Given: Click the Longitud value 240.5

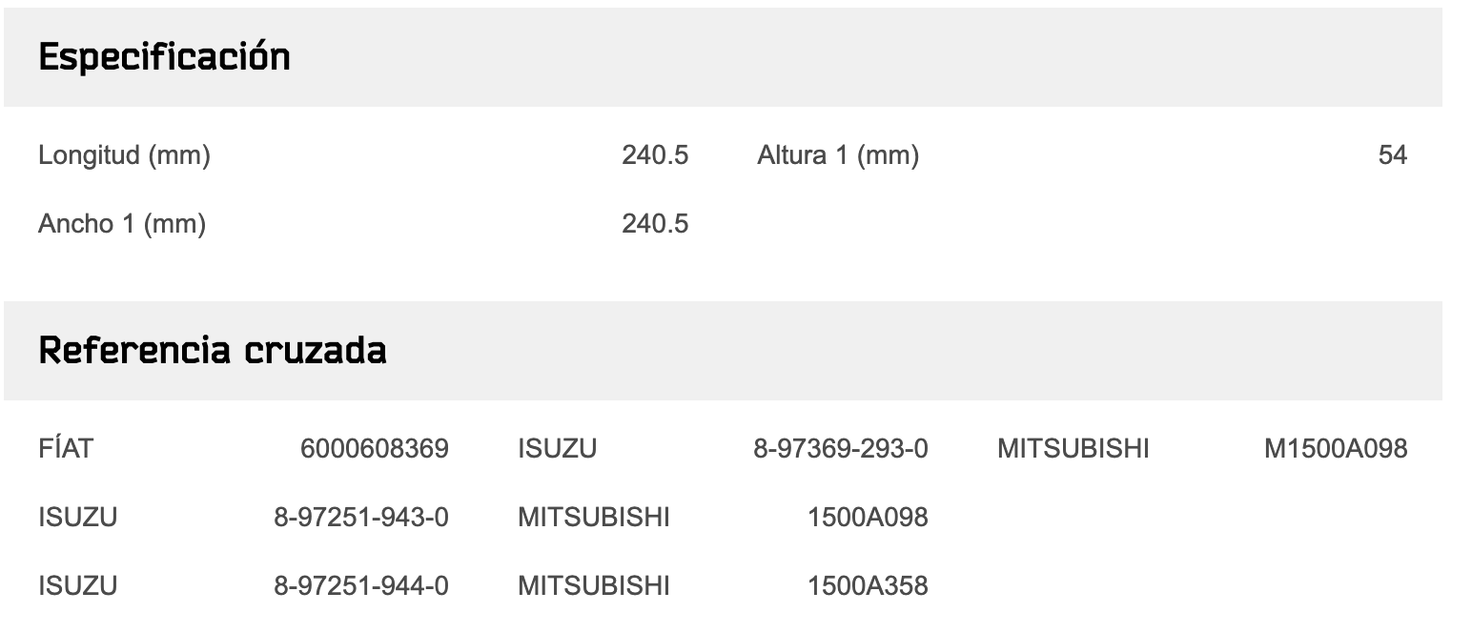Looking at the screenshot, I should tap(655, 154).
